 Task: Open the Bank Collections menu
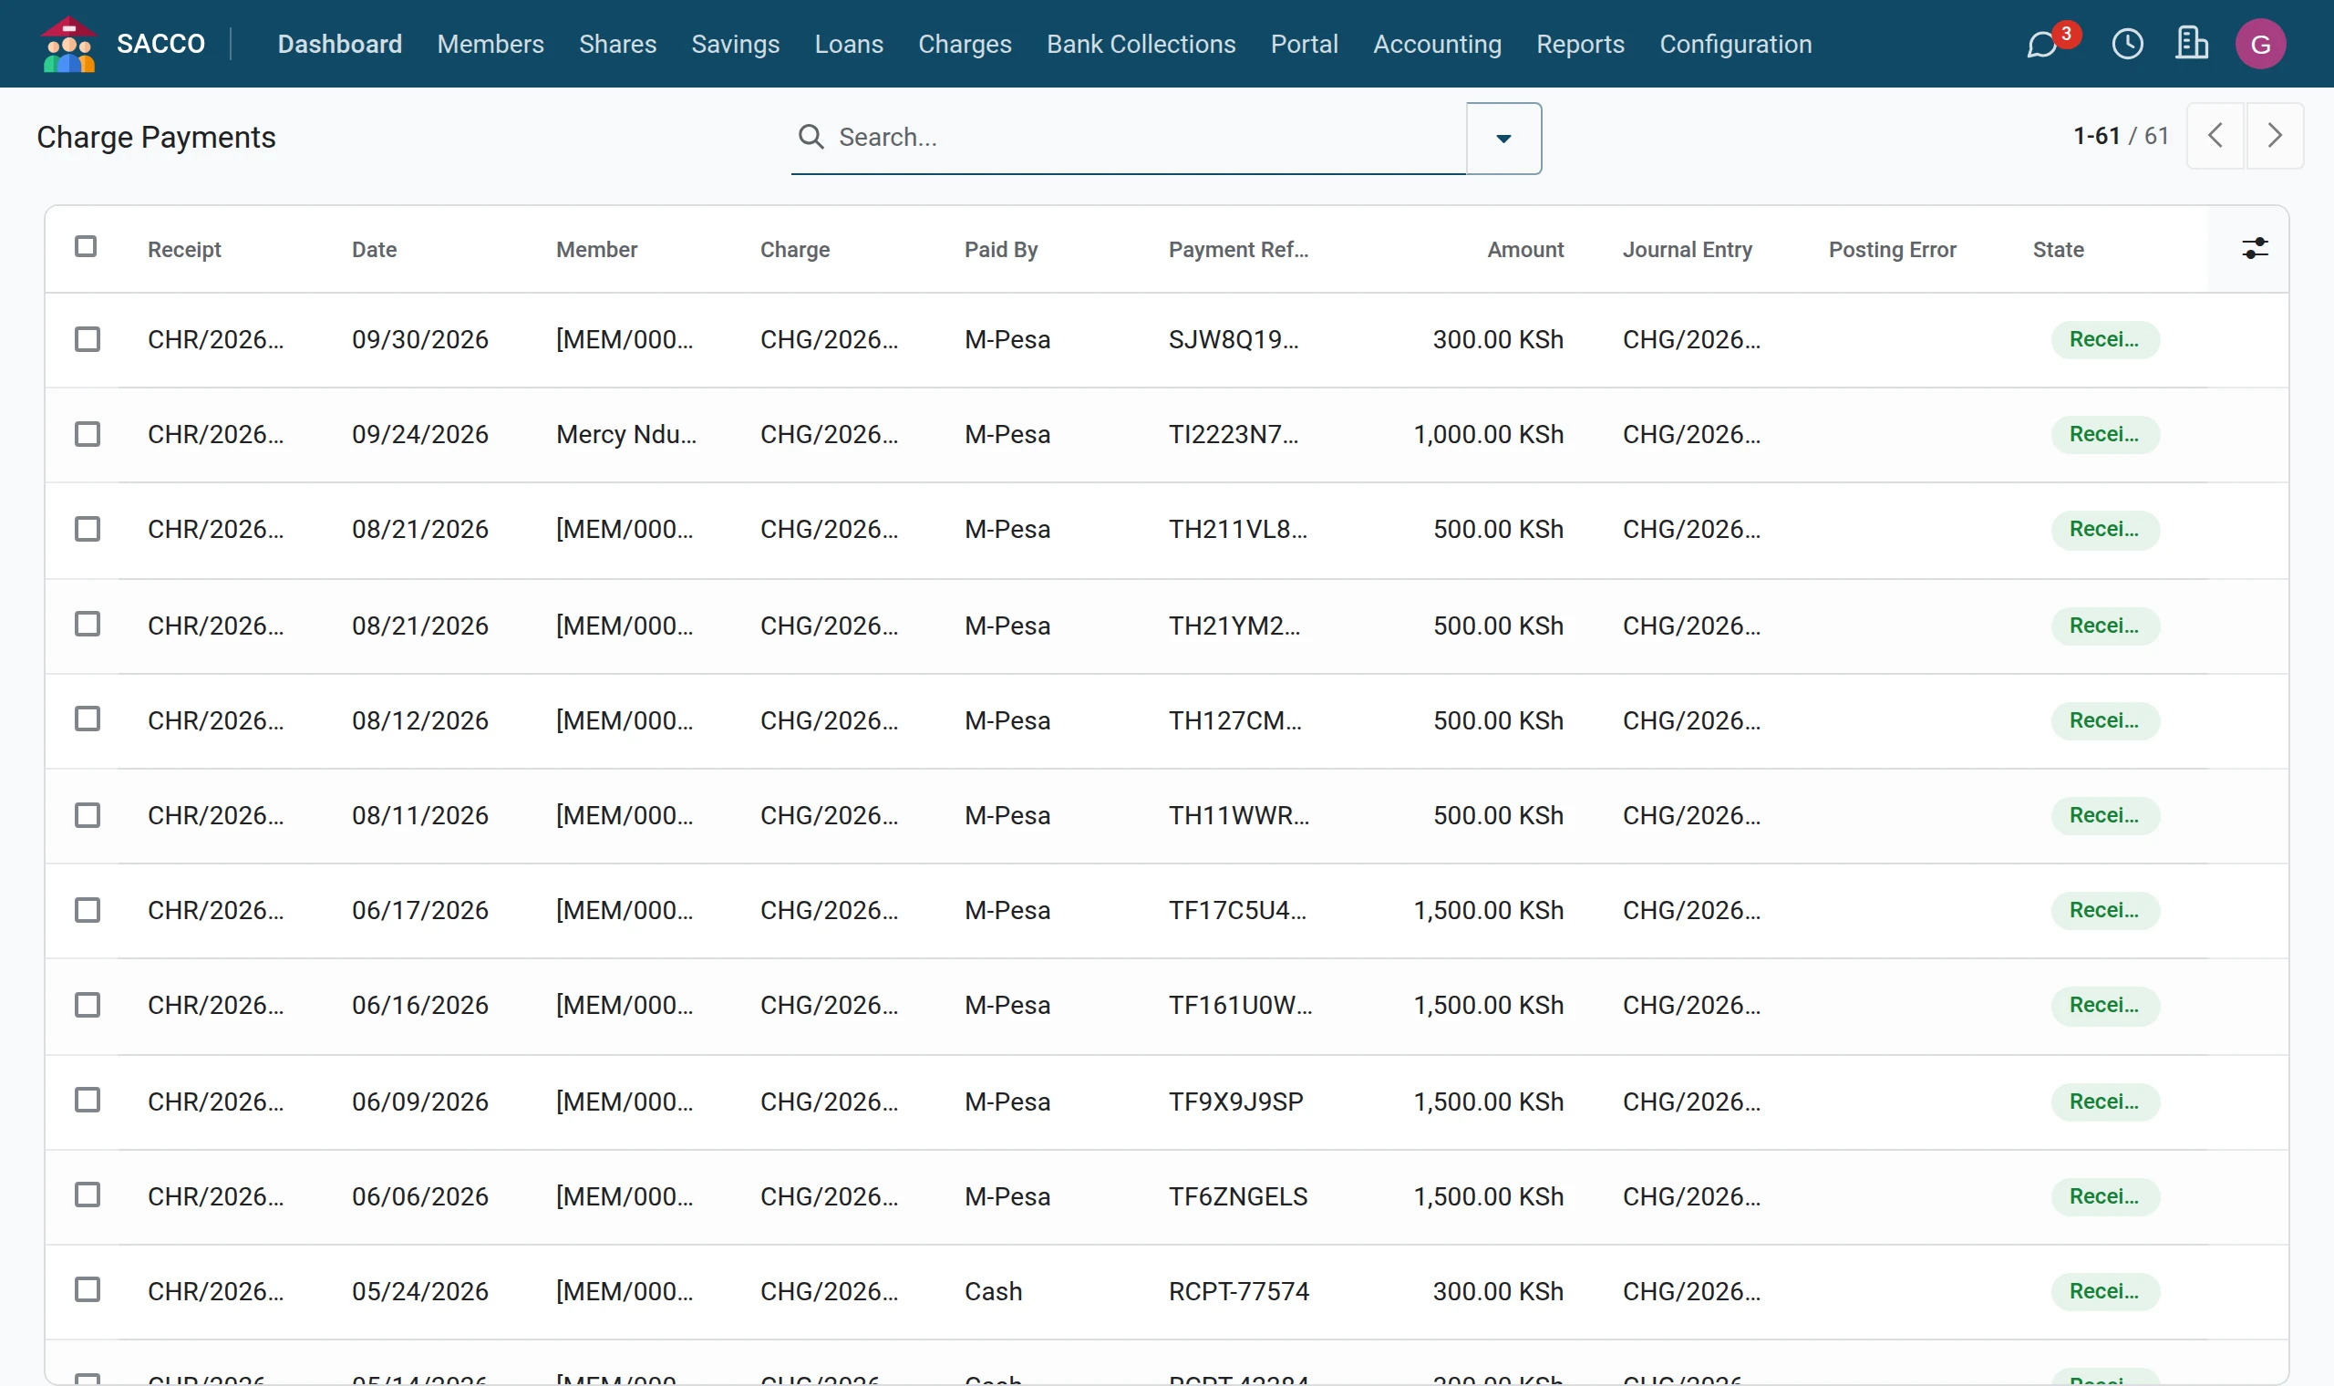tap(1141, 44)
